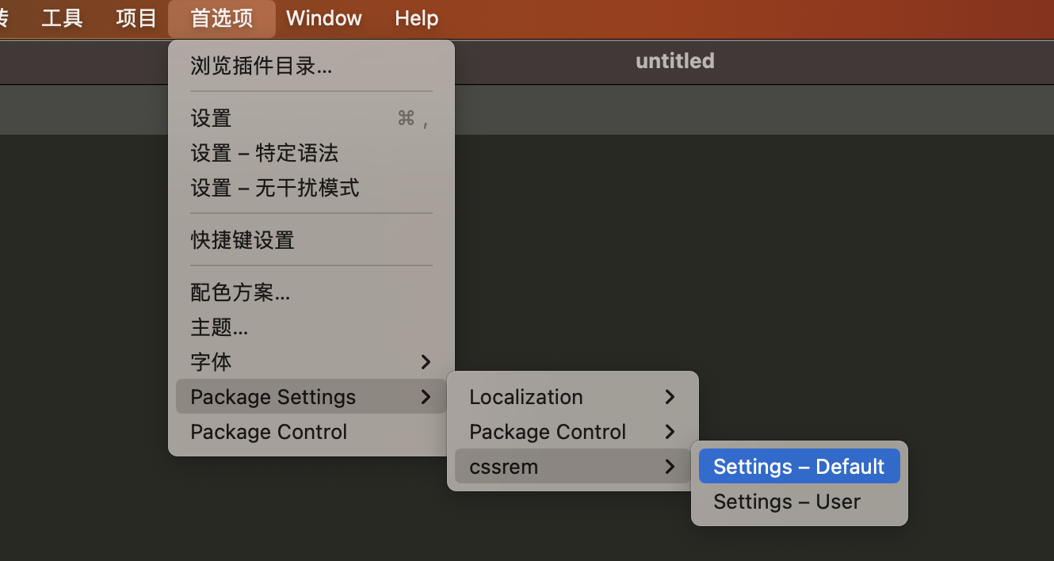Open the 项目 menu in menu bar
This screenshot has width=1054, height=561.
pyautogui.click(x=136, y=17)
